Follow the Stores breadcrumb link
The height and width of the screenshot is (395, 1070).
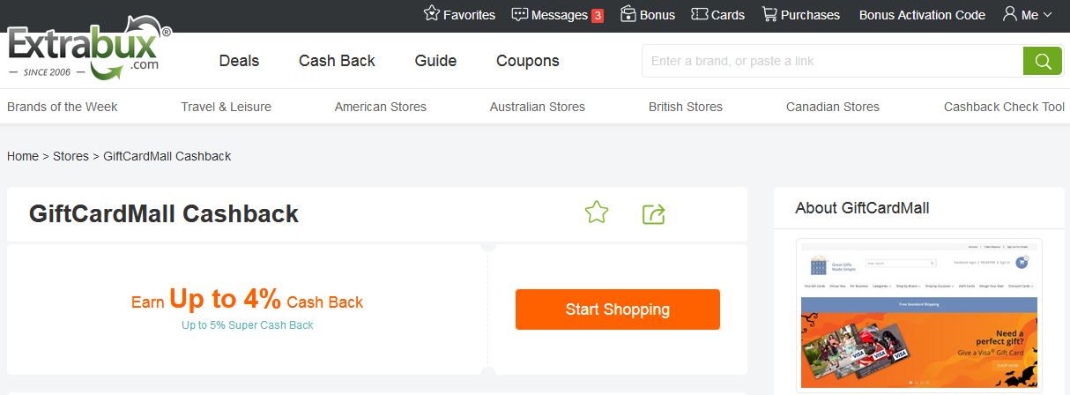[71, 156]
